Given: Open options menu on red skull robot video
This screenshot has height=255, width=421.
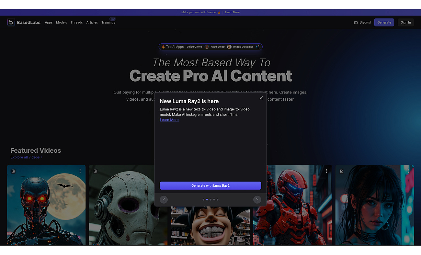Looking at the screenshot, I should pos(80,171).
